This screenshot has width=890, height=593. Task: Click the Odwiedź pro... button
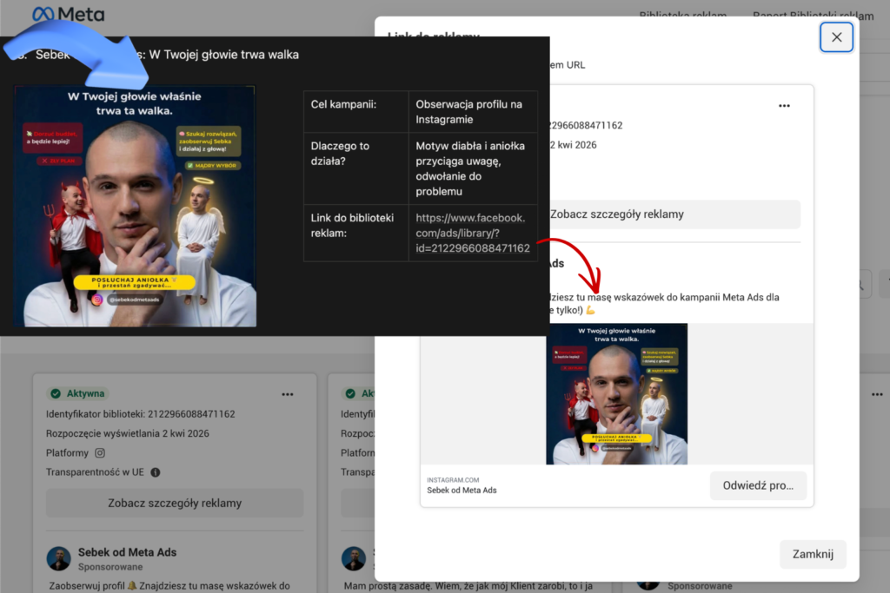[x=758, y=485]
